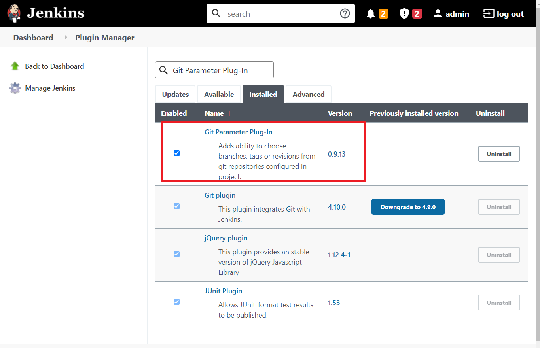The image size is (540, 348).
Task: Toggle the JUnit Plugin enabled checkbox
Action: coord(176,302)
